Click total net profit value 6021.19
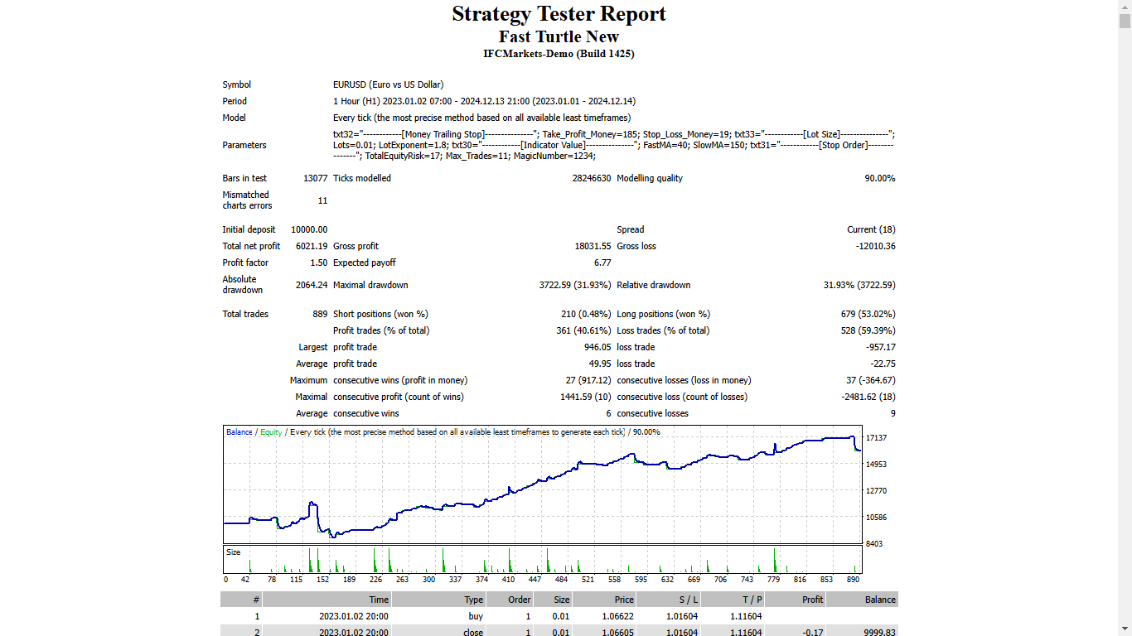Screen dimensions: 1132x636 pos(312,246)
